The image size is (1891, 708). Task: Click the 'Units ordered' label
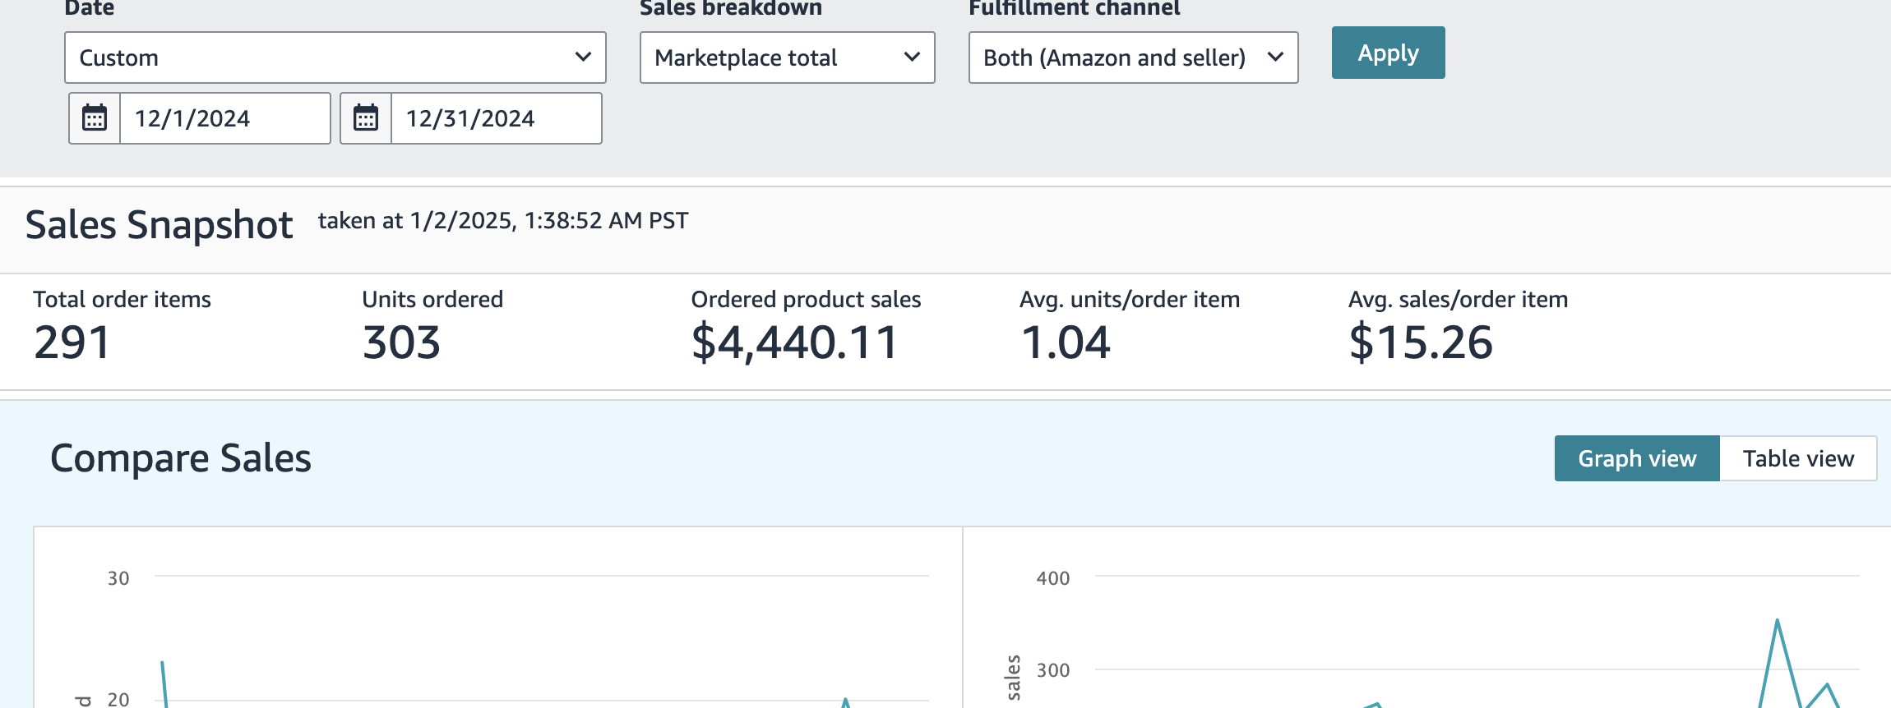click(432, 299)
